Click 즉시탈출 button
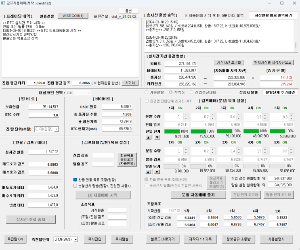The width and height of the screenshot is (300, 250). point(122,239)
